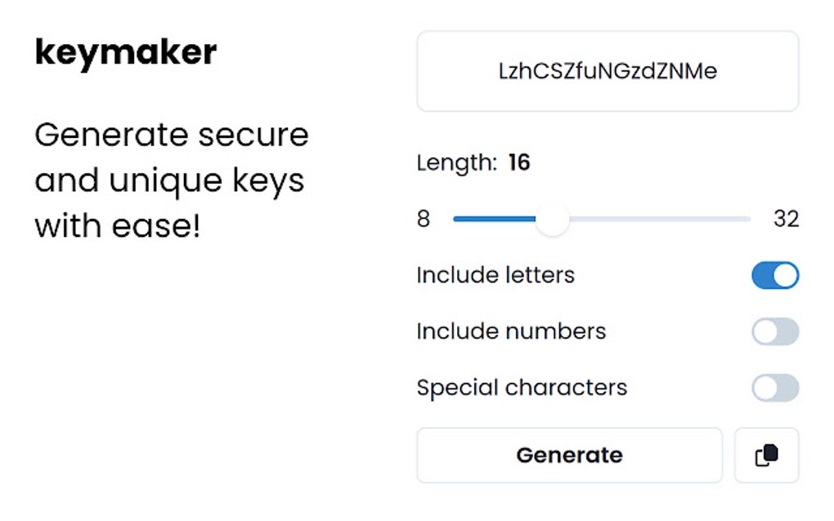
Task: Activate the Special characters switch
Action: 774,388
